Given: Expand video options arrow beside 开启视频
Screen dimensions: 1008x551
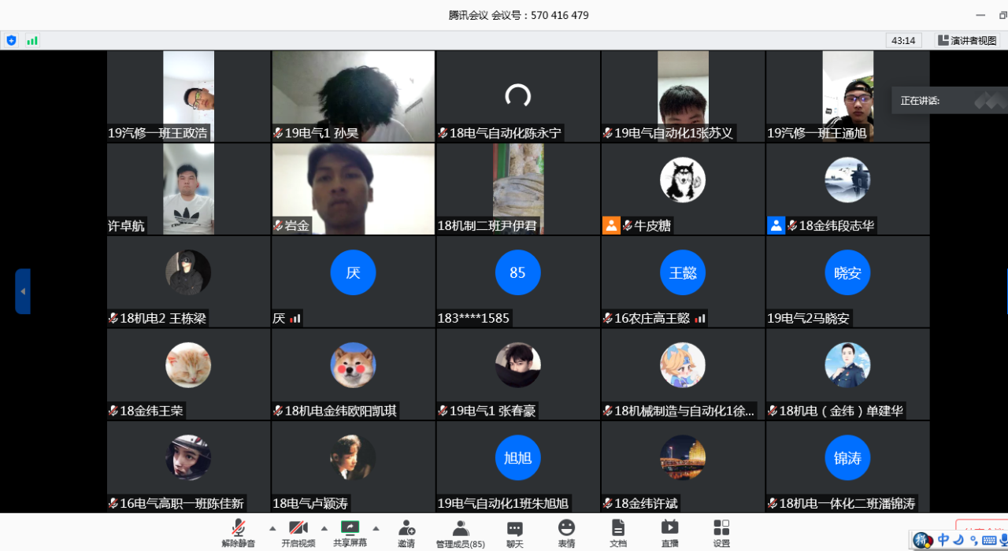Looking at the screenshot, I should point(324,528).
